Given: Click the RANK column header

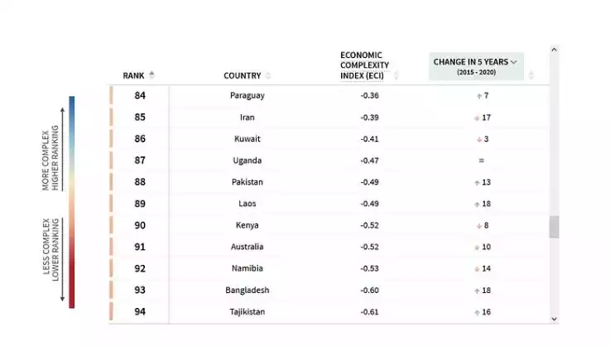Looking at the screenshot, I should [x=133, y=76].
